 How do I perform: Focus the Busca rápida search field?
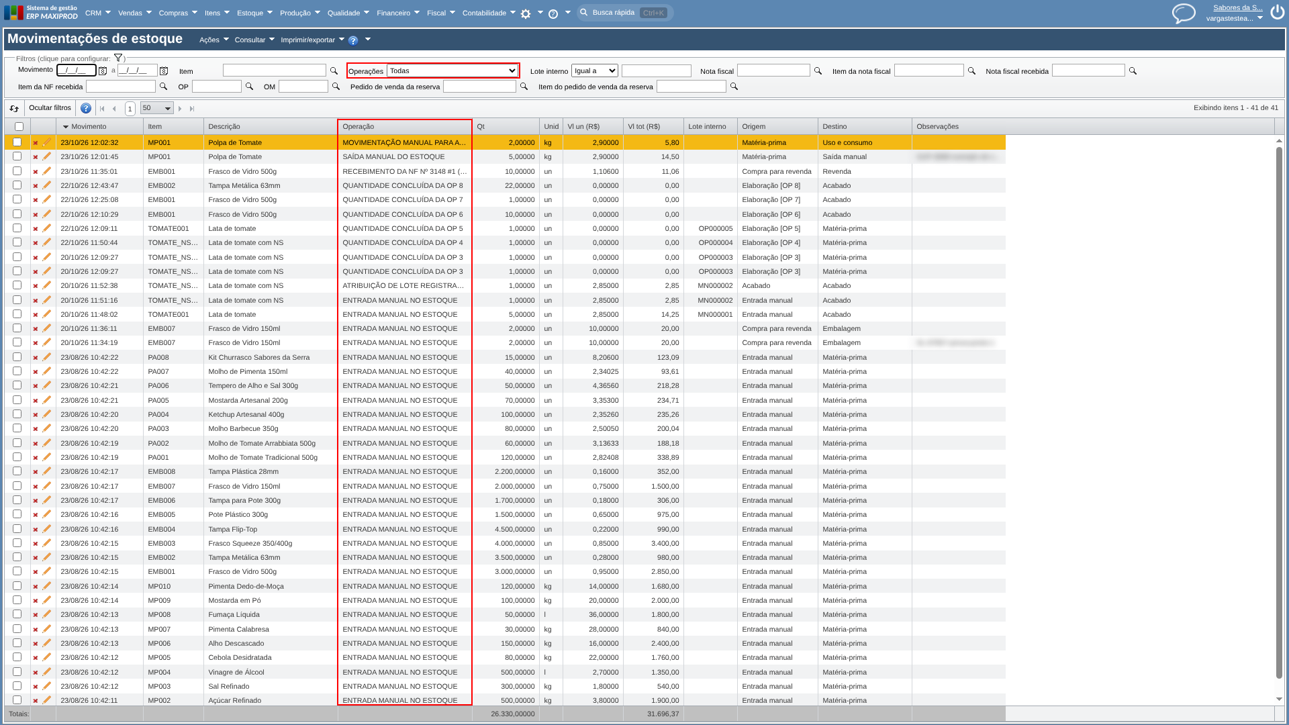pyautogui.click(x=626, y=13)
